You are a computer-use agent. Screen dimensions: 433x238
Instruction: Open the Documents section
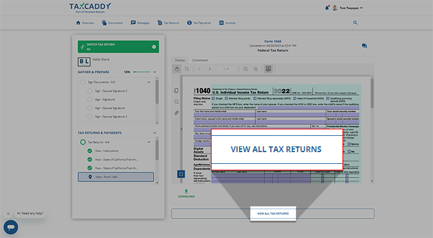click(x=112, y=23)
